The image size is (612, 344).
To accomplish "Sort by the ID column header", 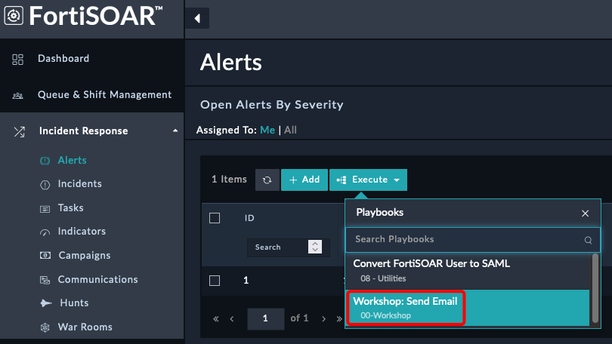I will [x=249, y=218].
